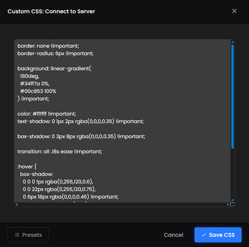Click the ':hover {' line
The height and width of the screenshot is (247, 249).
click(x=27, y=167)
